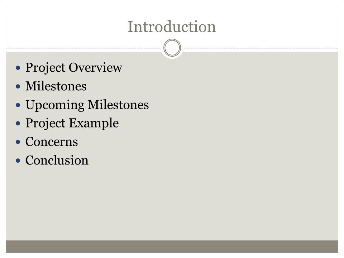Click the brown footer bar of the slide
This screenshot has height=258, width=344.
(172, 246)
